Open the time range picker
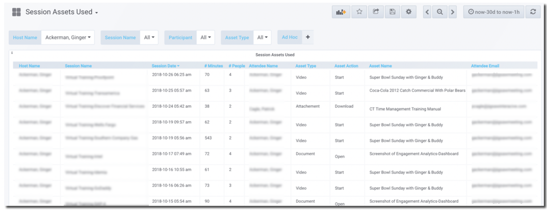The image size is (547, 212). [x=493, y=12]
